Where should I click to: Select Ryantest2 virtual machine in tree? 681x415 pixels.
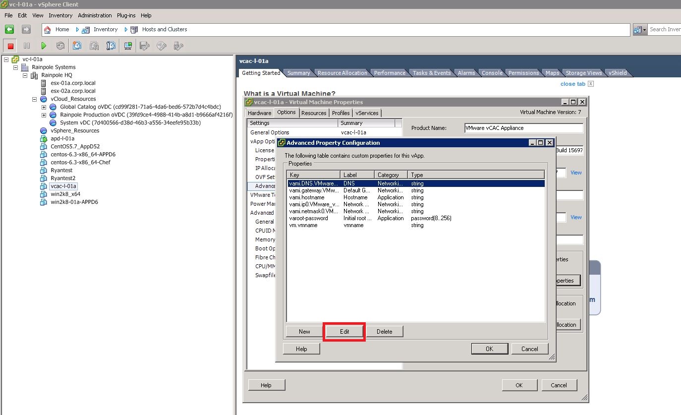[x=63, y=178]
